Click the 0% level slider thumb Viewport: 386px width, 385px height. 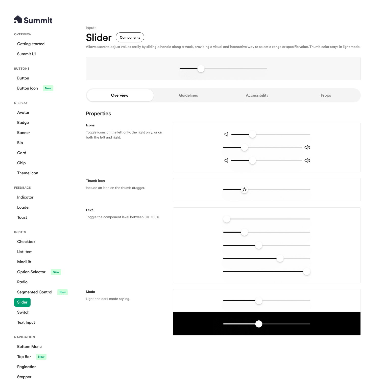(x=227, y=219)
